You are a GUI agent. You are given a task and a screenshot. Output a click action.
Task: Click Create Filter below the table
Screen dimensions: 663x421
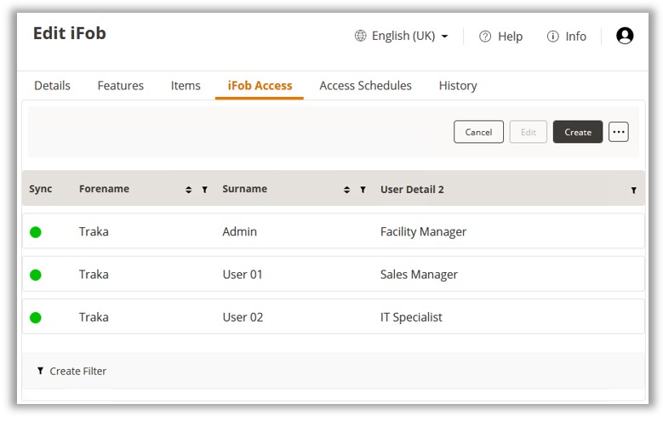(x=71, y=372)
